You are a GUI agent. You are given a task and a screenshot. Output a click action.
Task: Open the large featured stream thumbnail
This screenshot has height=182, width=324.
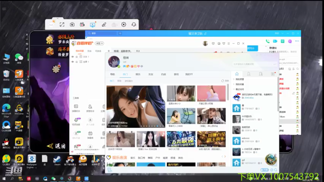click(x=136, y=107)
